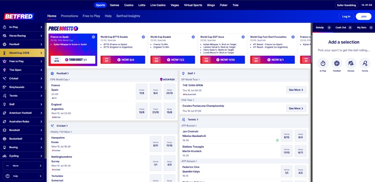Click the Acca Flex badge
The image size is (375, 182).
click(x=167, y=79)
